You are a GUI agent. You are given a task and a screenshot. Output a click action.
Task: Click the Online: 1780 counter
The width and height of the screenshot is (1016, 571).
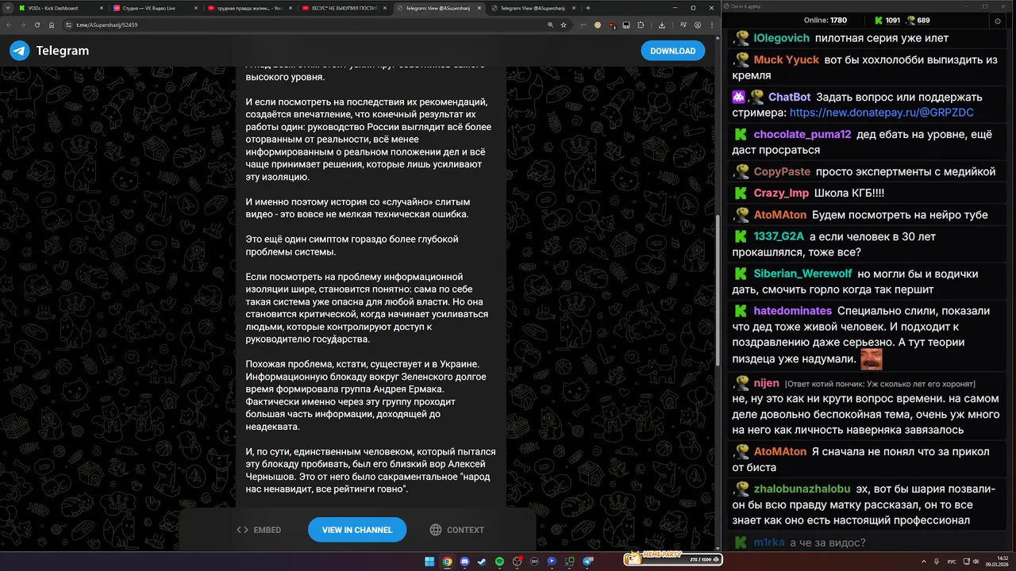pos(825,21)
